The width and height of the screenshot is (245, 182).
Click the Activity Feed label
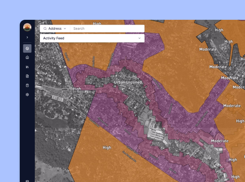pyautogui.click(x=54, y=38)
